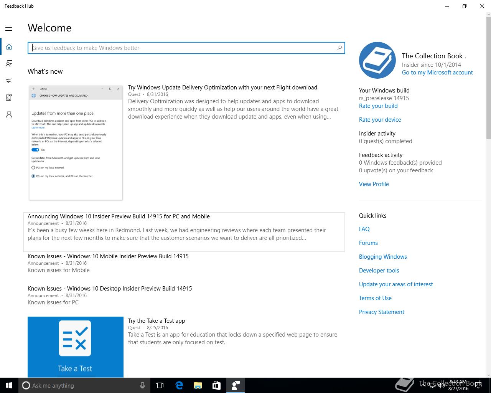Click the vertical scrollbar thumb

(488, 78)
